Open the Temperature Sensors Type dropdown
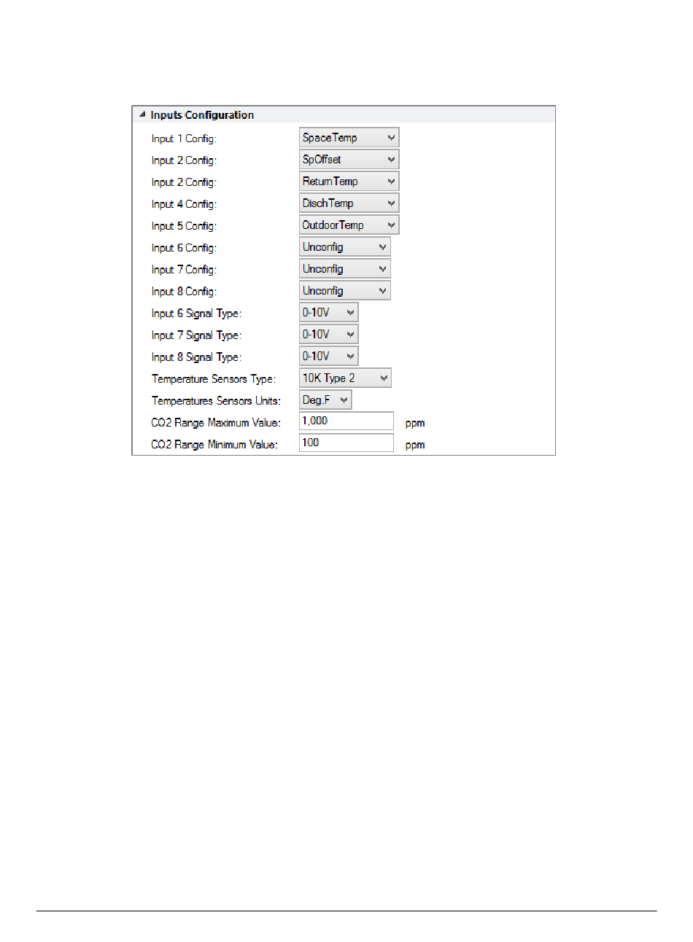 [x=345, y=378]
